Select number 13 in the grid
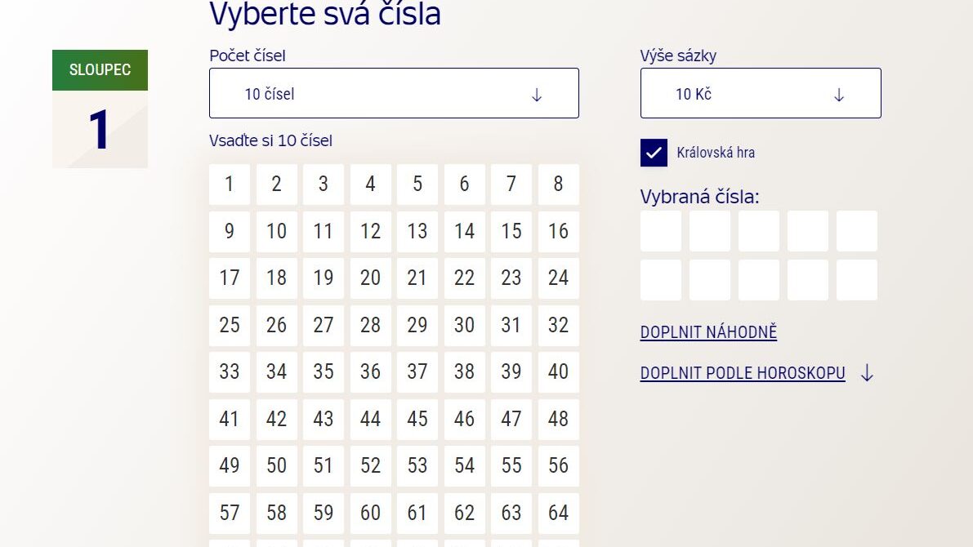 [417, 231]
